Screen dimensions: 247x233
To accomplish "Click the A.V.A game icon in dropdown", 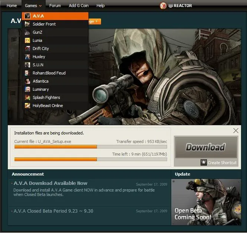I will [x=27, y=16].
